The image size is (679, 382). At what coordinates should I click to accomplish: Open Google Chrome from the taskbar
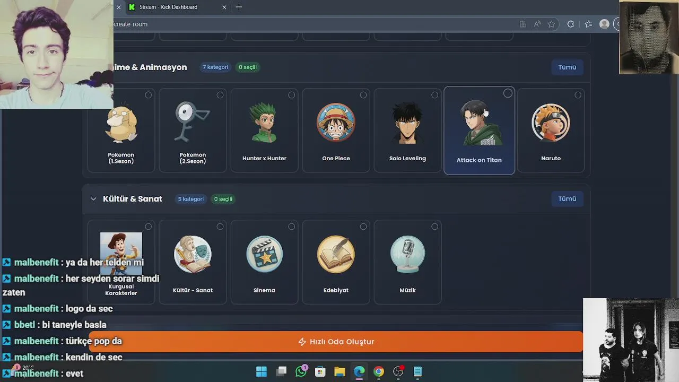coord(378,371)
